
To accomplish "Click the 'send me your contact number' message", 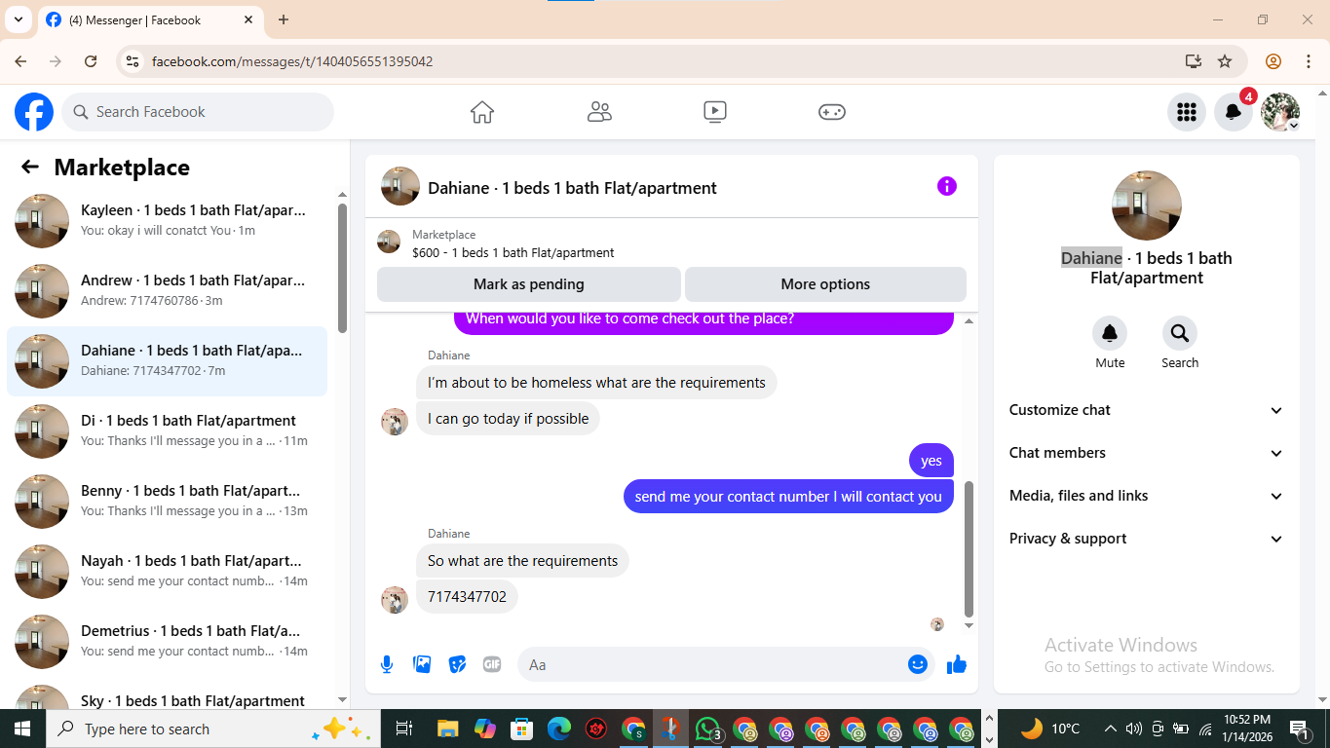I will pyautogui.click(x=788, y=496).
